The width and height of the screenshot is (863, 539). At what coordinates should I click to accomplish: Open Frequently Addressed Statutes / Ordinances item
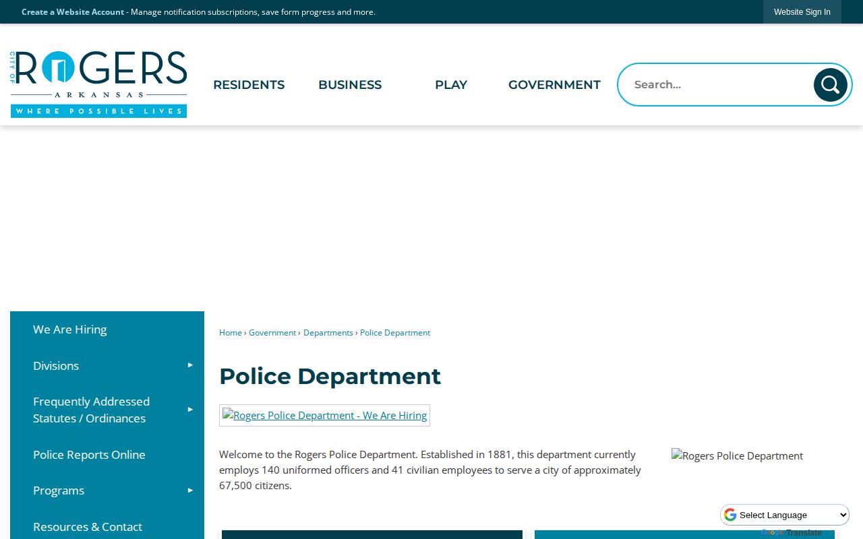(x=107, y=410)
